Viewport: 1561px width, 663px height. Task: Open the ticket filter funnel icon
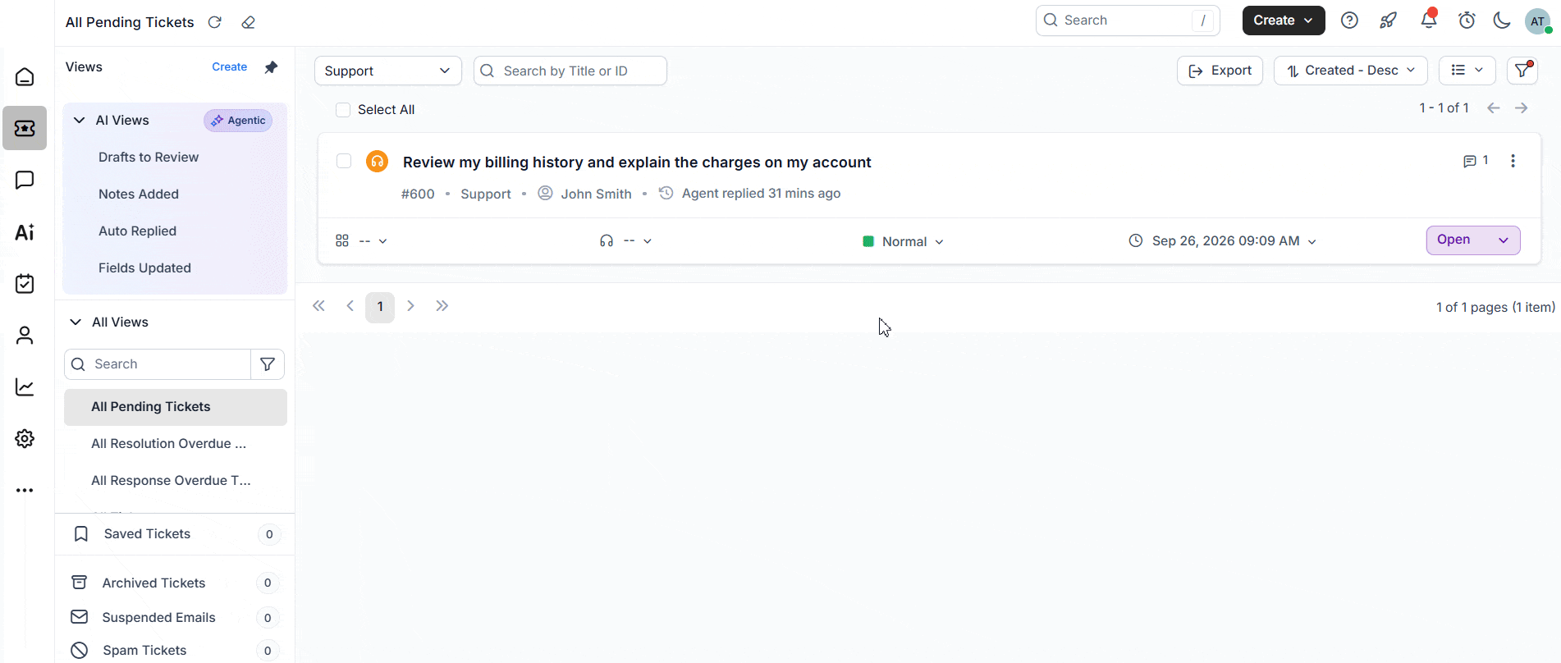[x=1522, y=71]
